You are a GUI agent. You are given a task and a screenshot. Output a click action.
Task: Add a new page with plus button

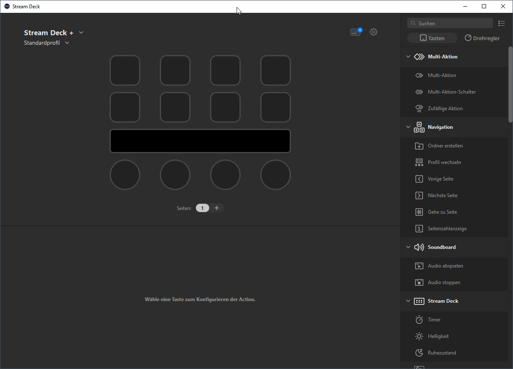click(x=217, y=208)
